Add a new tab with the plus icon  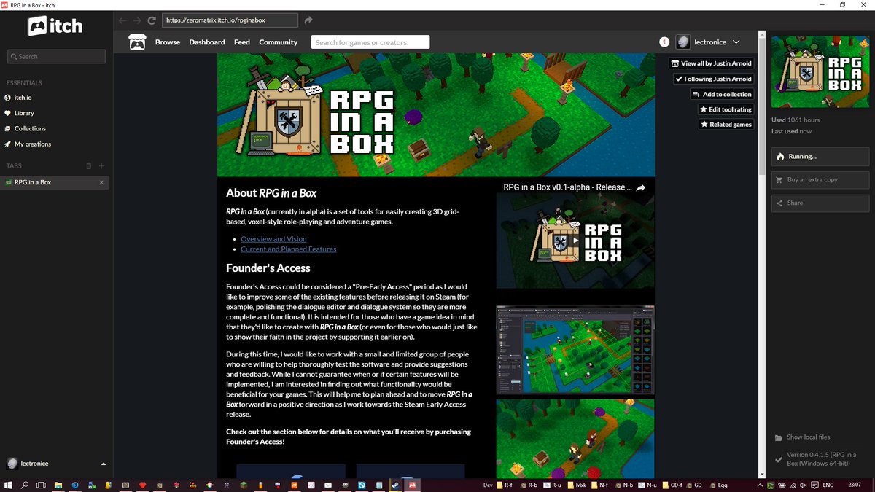[102, 166]
